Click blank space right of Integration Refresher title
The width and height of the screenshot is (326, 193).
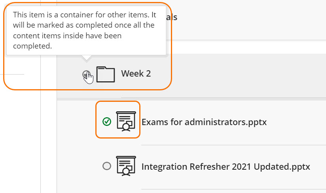318,167
